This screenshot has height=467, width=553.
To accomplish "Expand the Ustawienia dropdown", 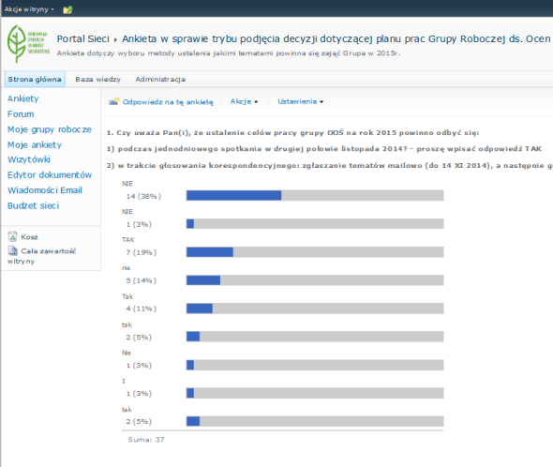I will [x=301, y=101].
